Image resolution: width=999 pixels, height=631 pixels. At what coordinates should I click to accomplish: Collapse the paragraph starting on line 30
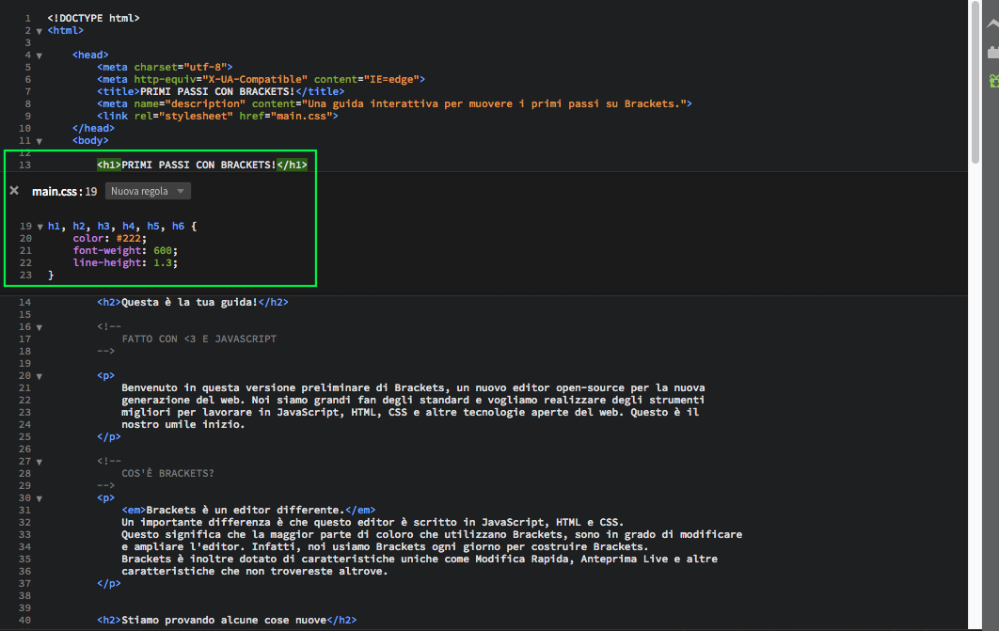tap(39, 498)
